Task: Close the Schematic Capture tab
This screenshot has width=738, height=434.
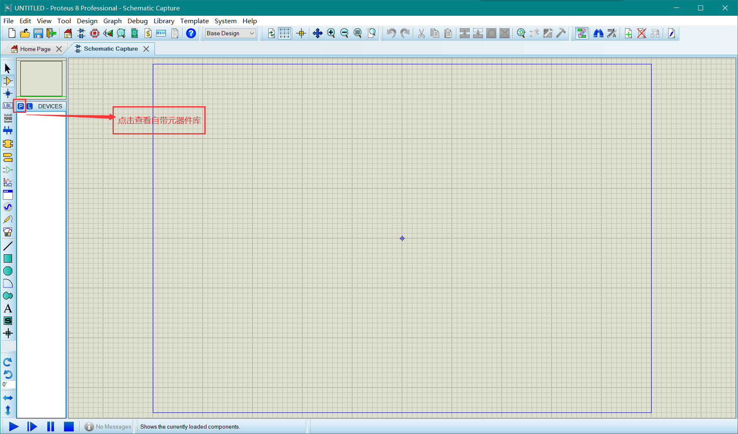Action: (x=146, y=49)
